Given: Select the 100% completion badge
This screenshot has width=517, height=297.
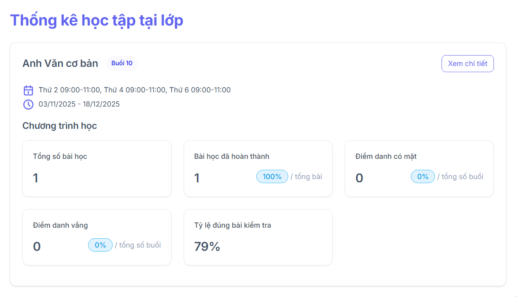Looking at the screenshot, I should pos(272,176).
